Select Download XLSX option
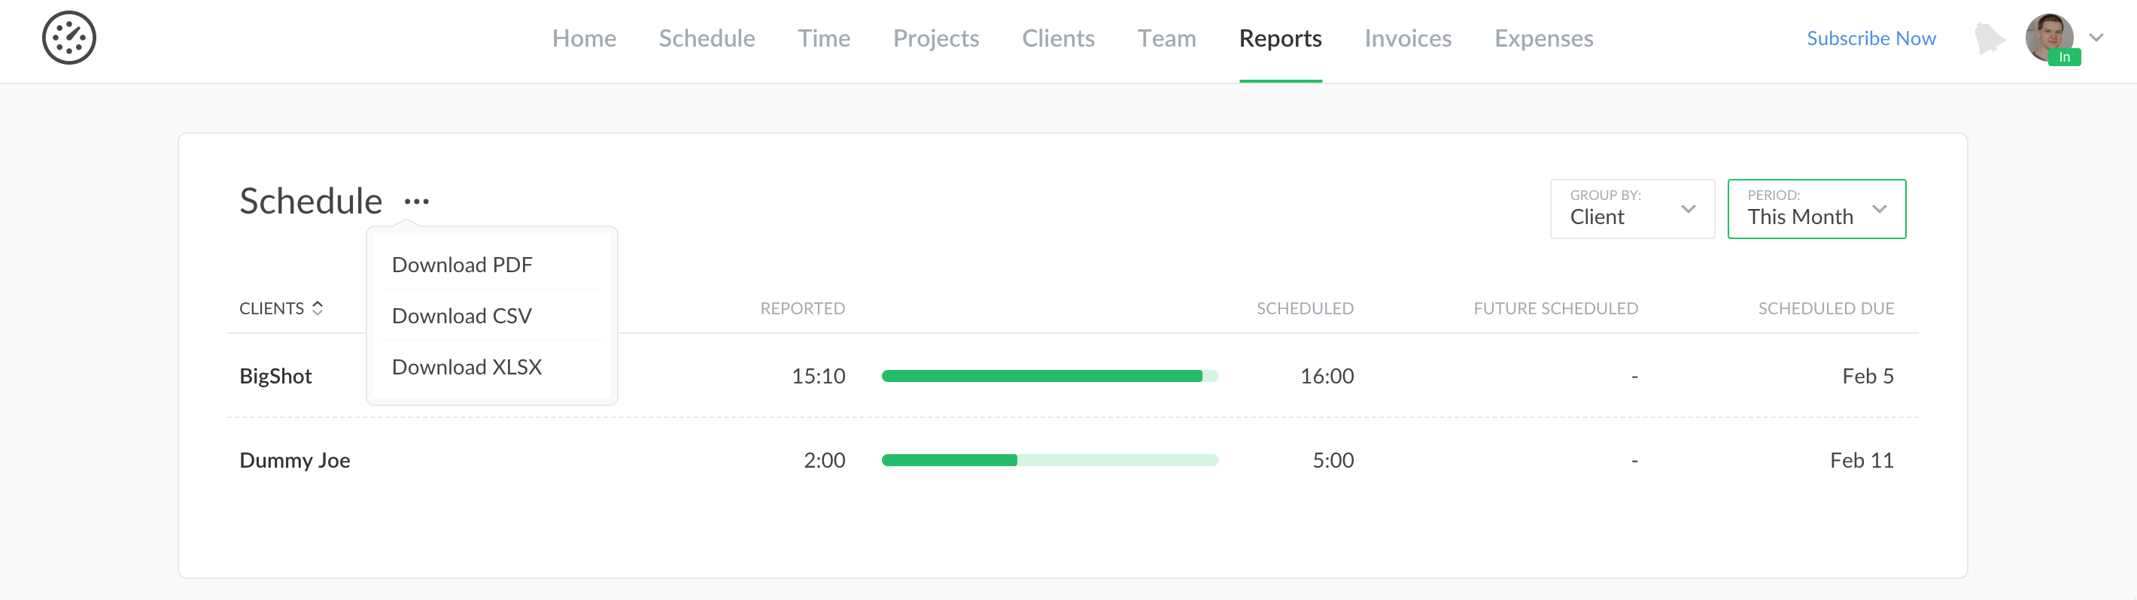Viewport: 2137px width, 600px height. click(x=467, y=367)
